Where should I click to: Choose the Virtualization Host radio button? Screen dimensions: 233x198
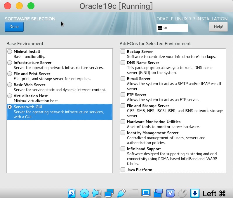tap(10, 96)
